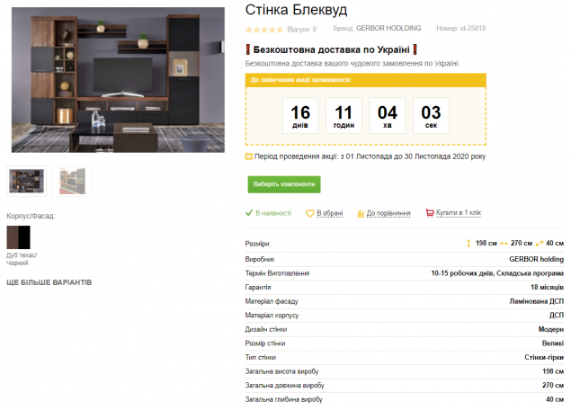The width and height of the screenshot is (571, 410).
Task: Open the В обрані link
Action: [330, 213]
